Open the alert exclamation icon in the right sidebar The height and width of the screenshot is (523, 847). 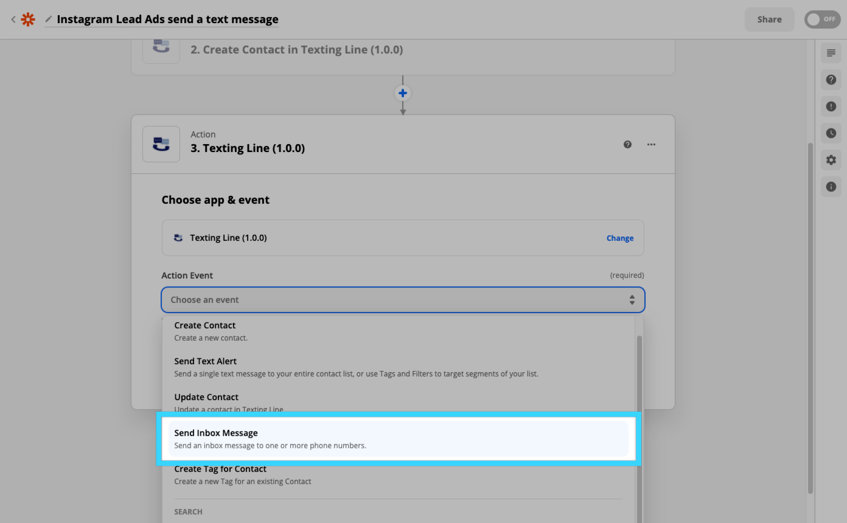coord(831,106)
